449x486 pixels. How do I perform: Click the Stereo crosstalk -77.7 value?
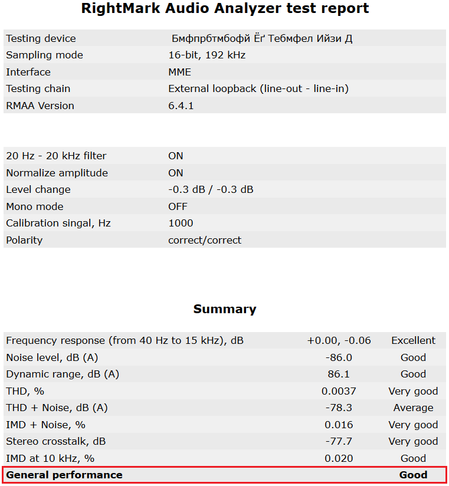point(339,441)
